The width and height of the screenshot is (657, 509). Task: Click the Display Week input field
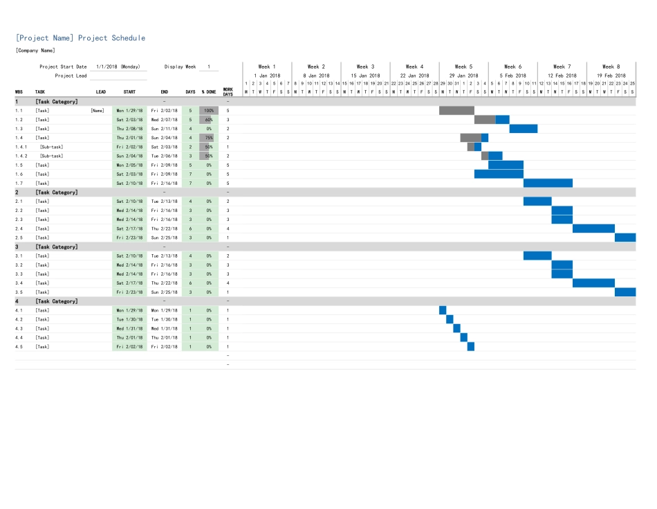[x=207, y=66]
